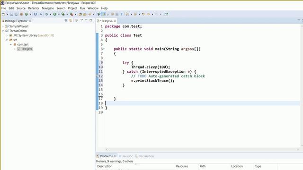Screen dimensions: 303x170
Task: Toggle Block Selection mode toolbar icon
Action: (x=117, y=14)
